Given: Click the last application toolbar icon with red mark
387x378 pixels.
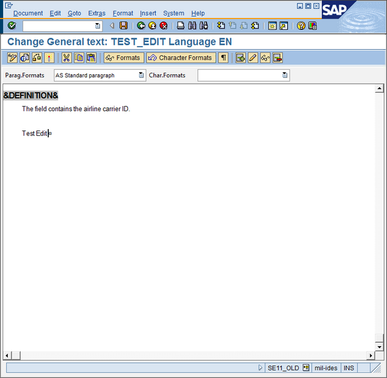Looking at the screenshot, I should click(x=277, y=58).
